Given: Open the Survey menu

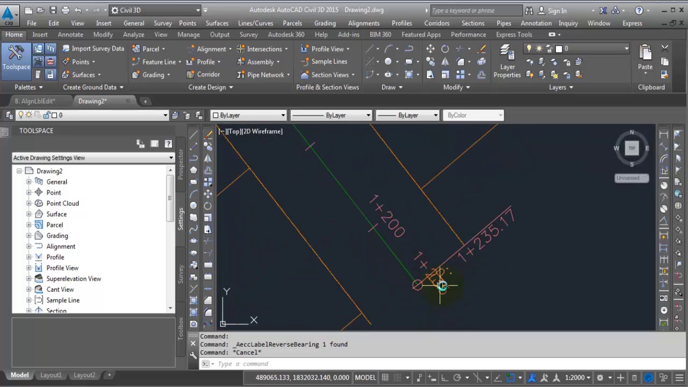Looking at the screenshot, I should (x=163, y=23).
